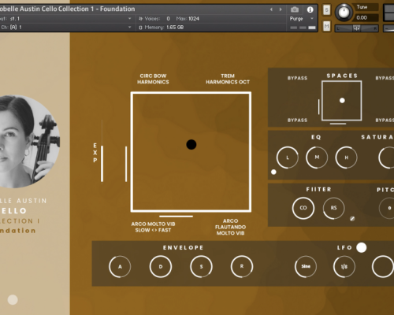The height and width of the screenshot is (315, 394).
Task: Select ARCO MOLTO VIB SLOW FAST label
Action: tap(153, 227)
